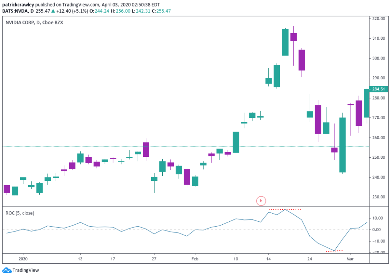Click the tall green candle topping near 315

285,42
